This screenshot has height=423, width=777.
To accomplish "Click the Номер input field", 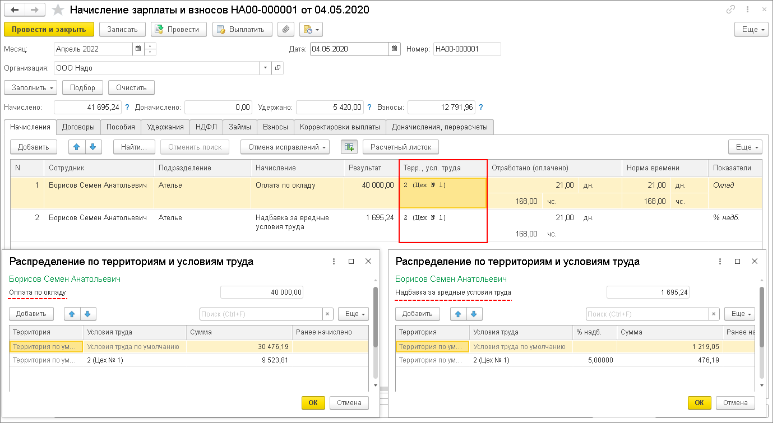I will (x=467, y=49).
